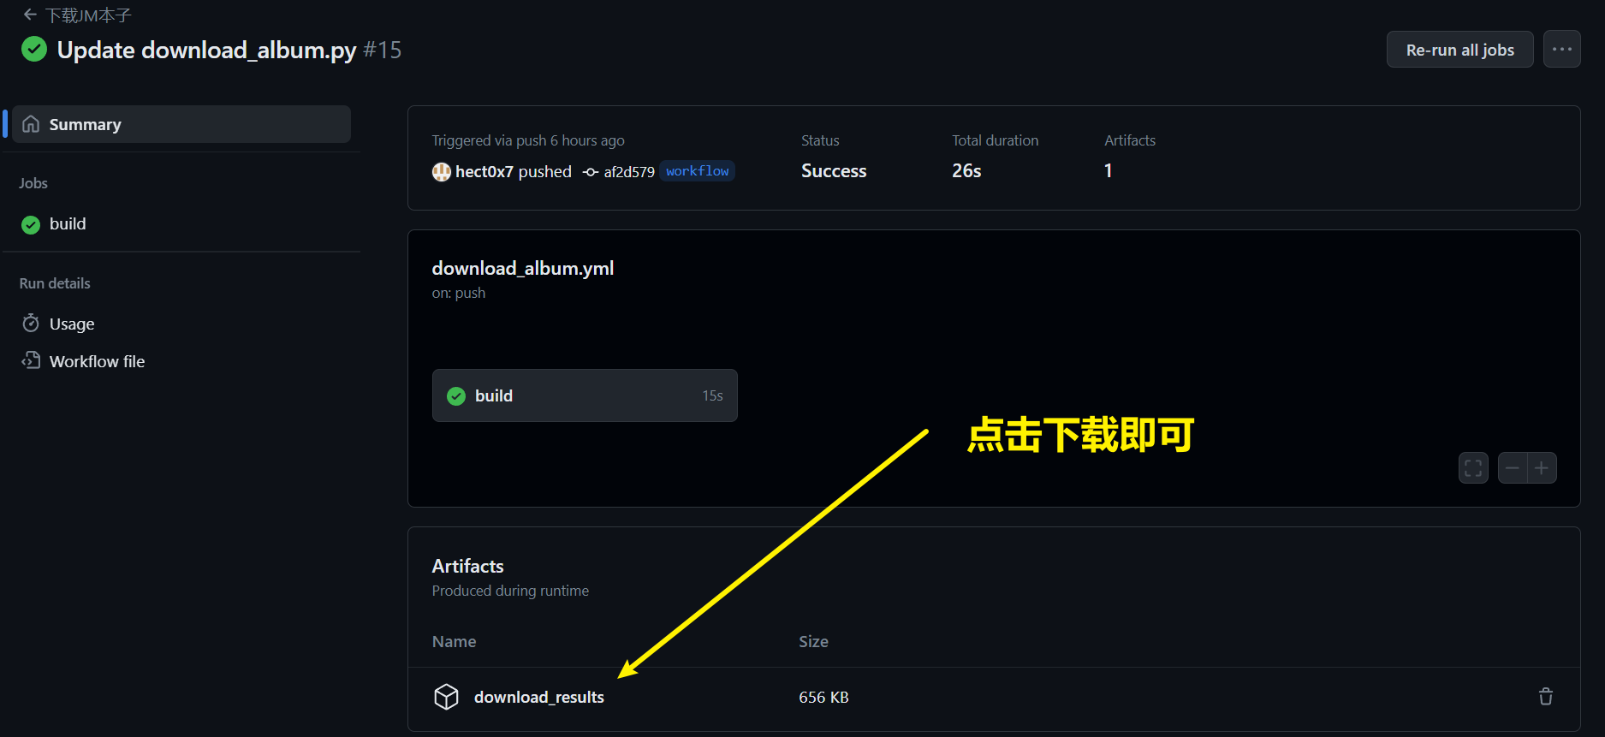Toggle fullscreen for workflow graph

(1473, 468)
